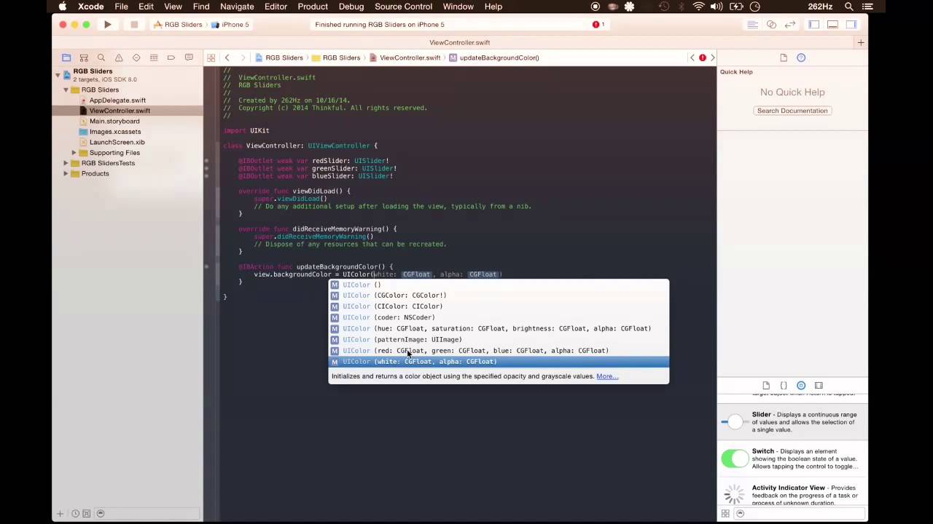Click the More... link in completion help
The height and width of the screenshot is (524, 933).
607,376
